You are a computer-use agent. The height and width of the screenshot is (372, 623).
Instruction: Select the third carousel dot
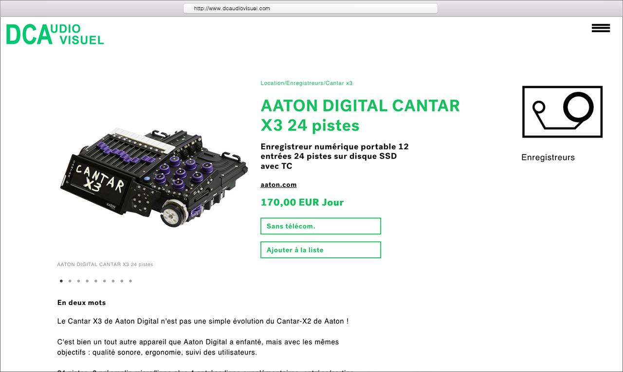click(78, 281)
